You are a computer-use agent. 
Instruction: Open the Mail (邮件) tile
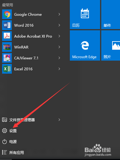tap(111, 15)
